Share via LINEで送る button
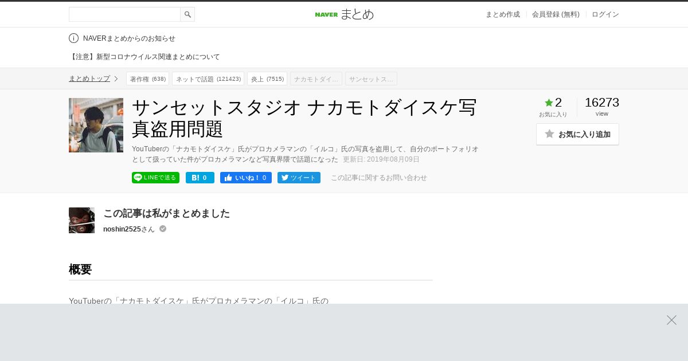The height and width of the screenshot is (361, 688). click(155, 178)
